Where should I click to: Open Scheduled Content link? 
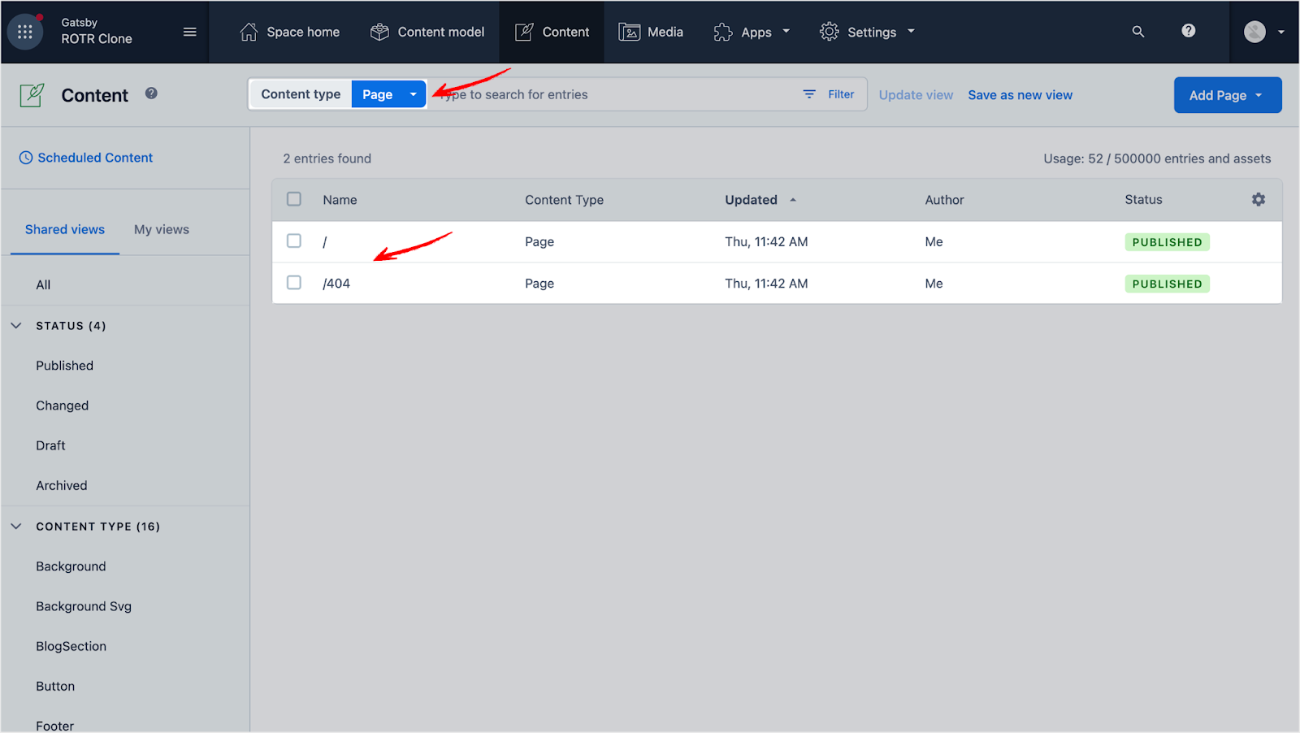point(95,158)
